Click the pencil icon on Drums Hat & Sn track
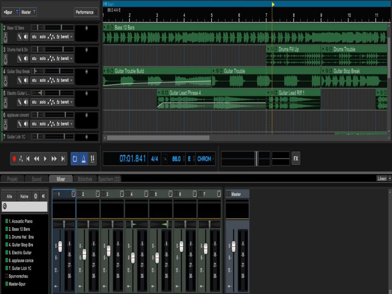 pos(20,58)
